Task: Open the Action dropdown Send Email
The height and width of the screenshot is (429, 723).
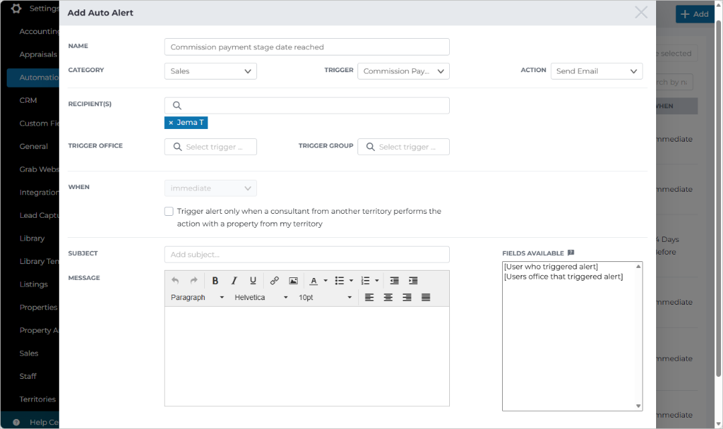Action: [x=596, y=71]
